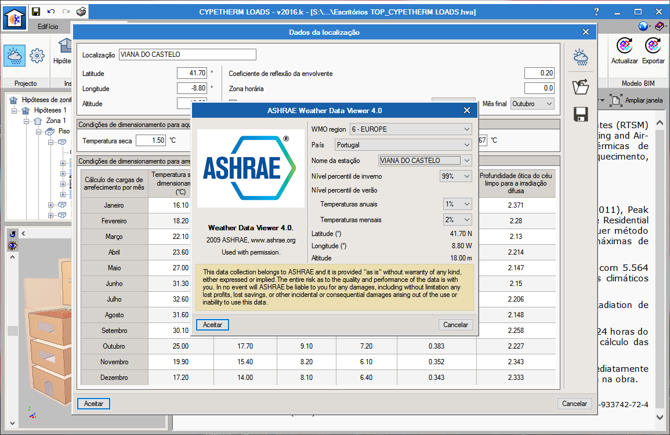Click the Longitude input field

pyautogui.click(x=192, y=88)
